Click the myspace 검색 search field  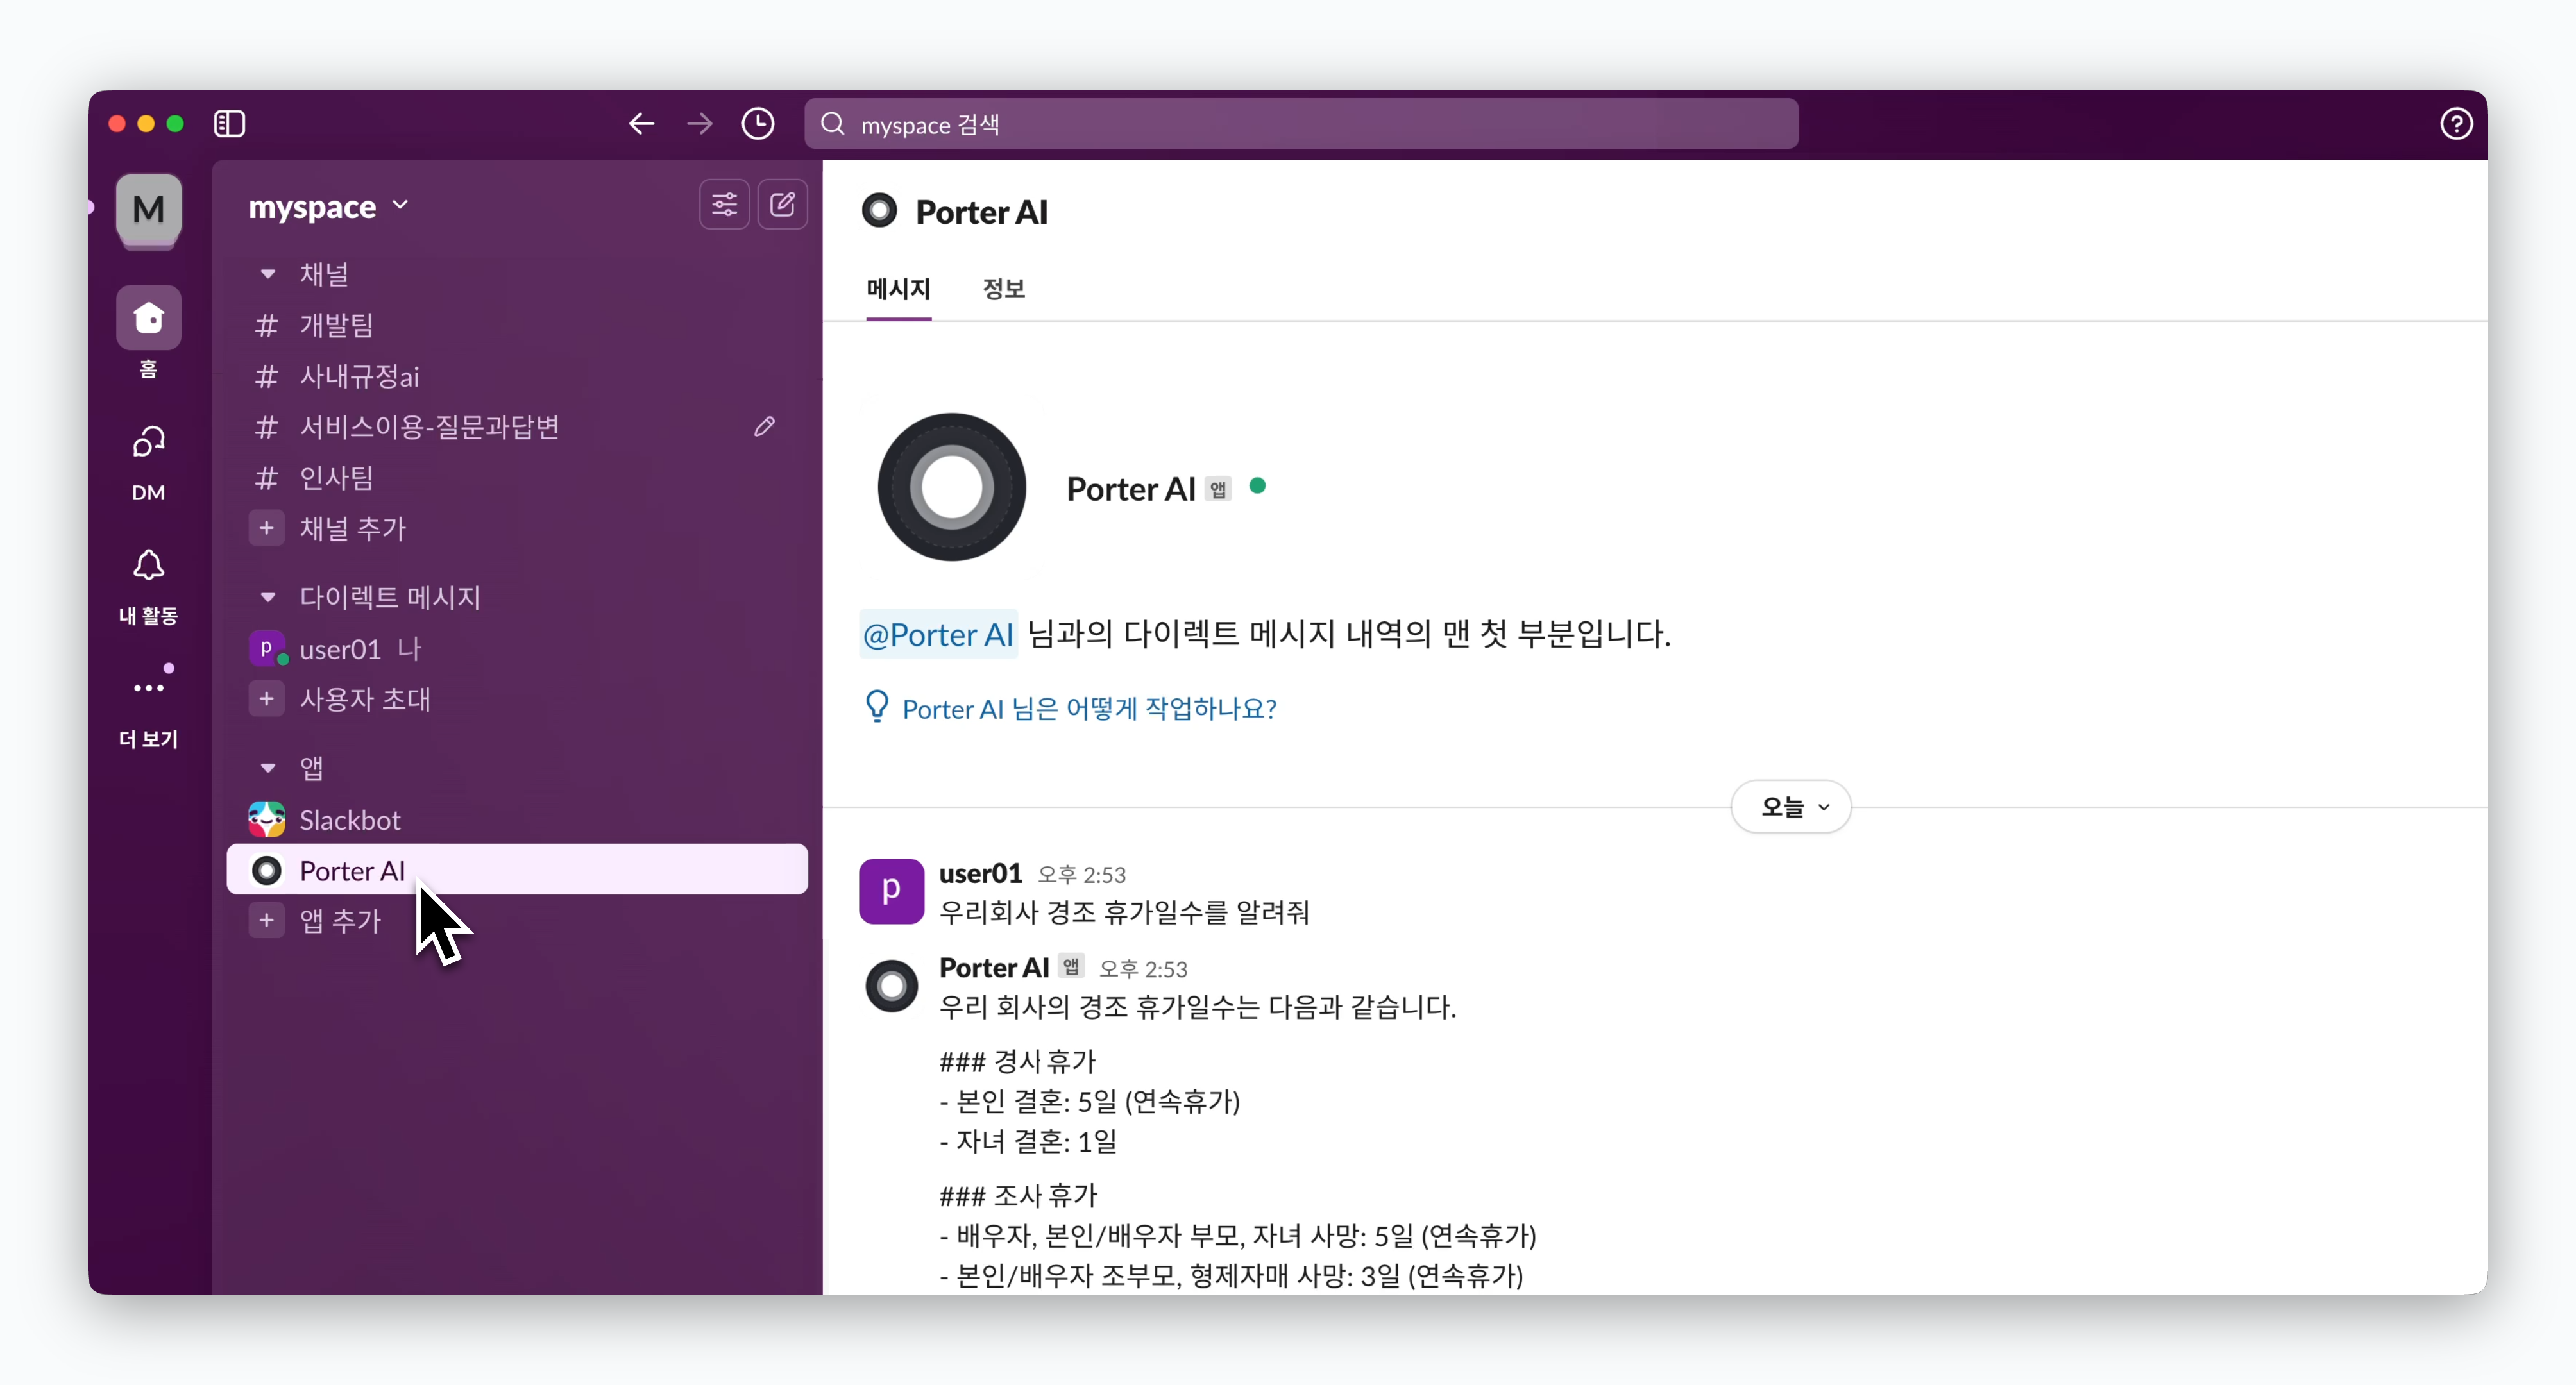pyautogui.click(x=1301, y=124)
